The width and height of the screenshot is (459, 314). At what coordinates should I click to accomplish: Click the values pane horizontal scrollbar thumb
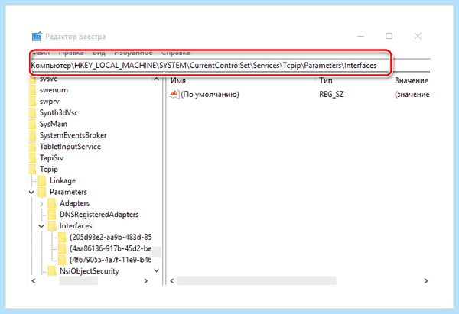[257, 281]
